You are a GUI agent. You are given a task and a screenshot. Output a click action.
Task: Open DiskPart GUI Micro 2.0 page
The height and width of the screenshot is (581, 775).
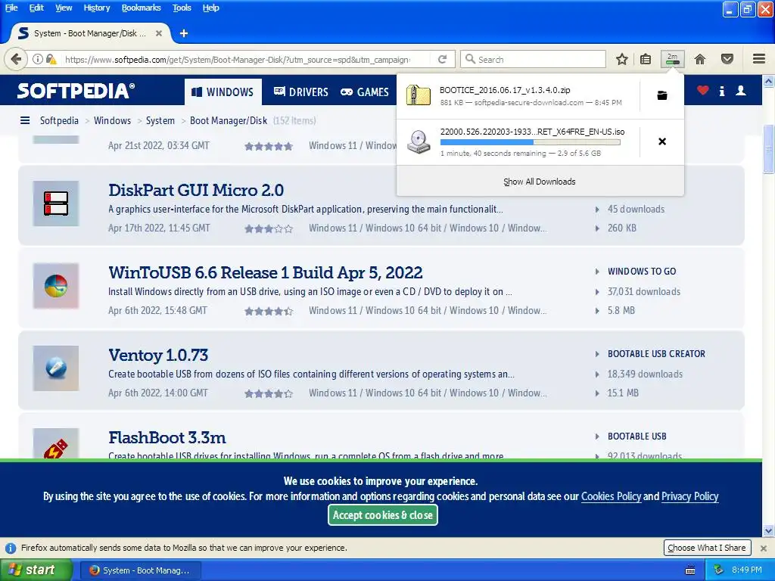pos(196,190)
